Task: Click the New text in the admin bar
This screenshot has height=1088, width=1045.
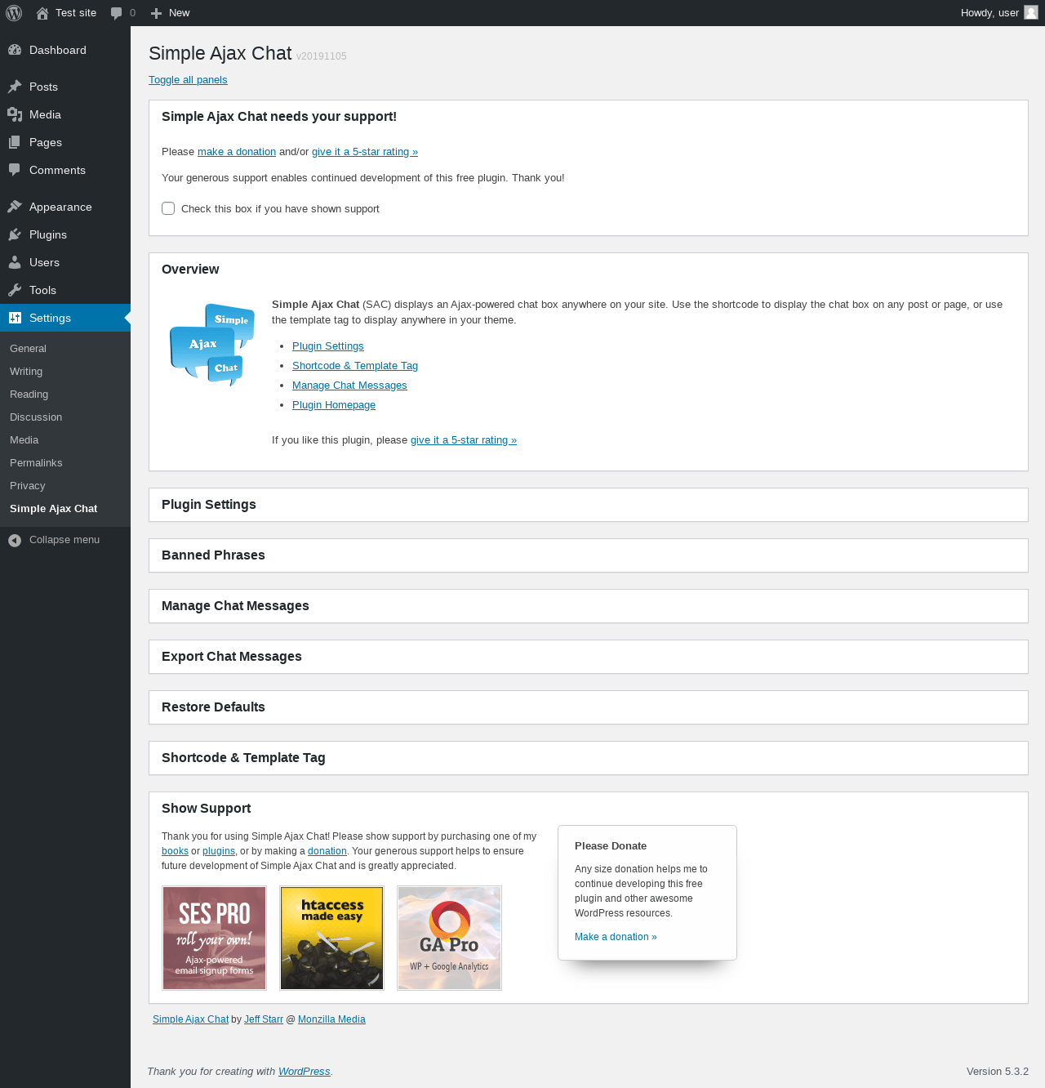Action: click(179, 13)
